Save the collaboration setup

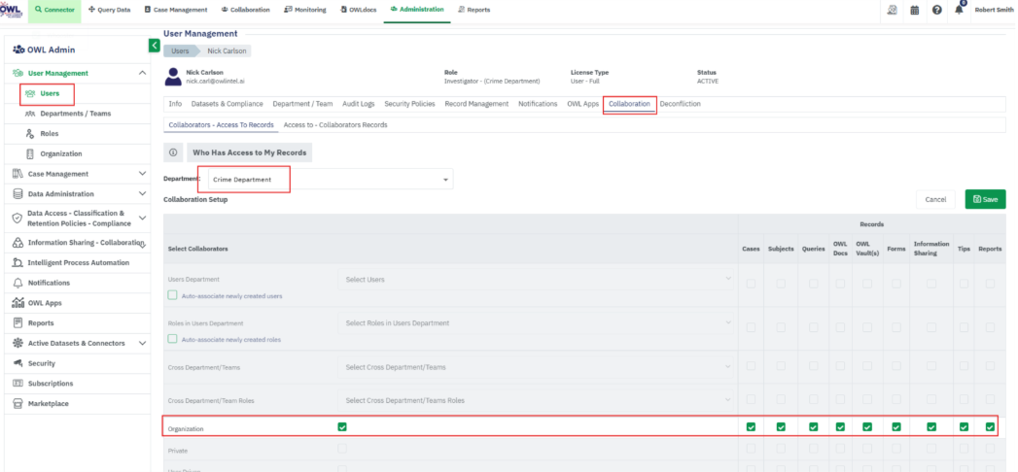[x=985, y=199]
